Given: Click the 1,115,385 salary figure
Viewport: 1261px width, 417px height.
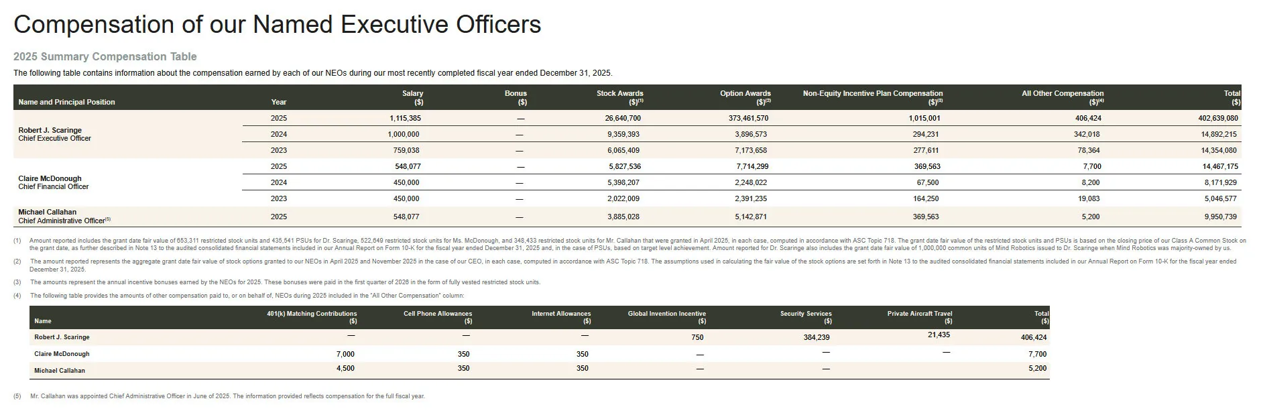Looking at the screenshot, I should click(405, 118).
